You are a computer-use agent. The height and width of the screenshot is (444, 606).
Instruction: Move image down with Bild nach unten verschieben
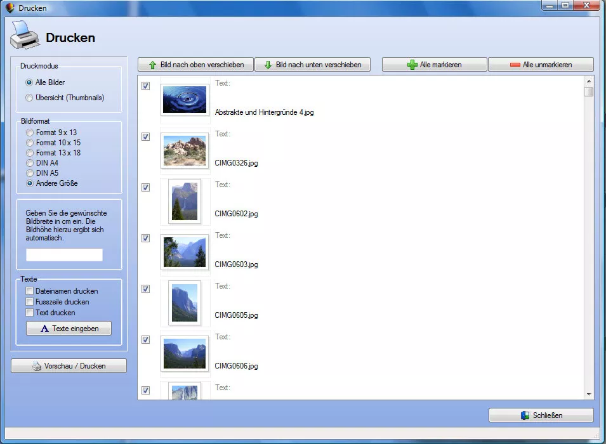312,65
